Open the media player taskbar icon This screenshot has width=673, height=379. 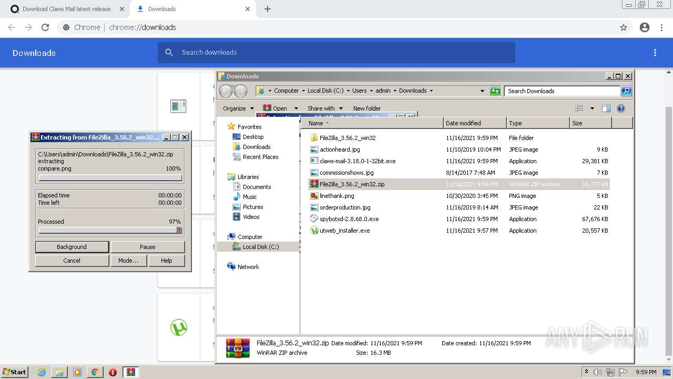point(77,372)
